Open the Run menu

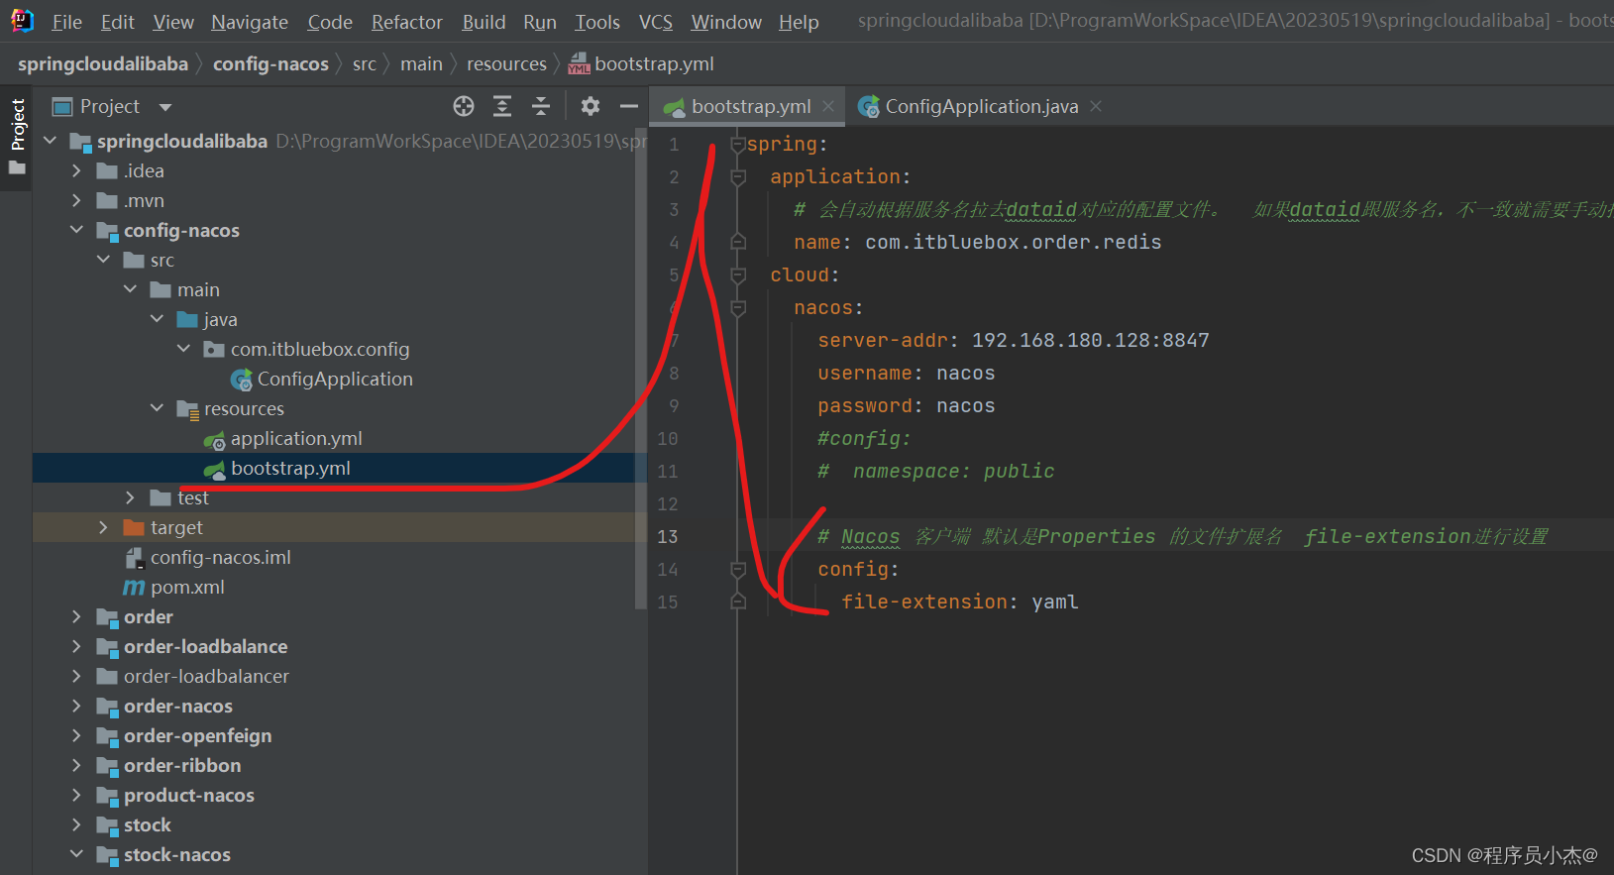[540, 22]
